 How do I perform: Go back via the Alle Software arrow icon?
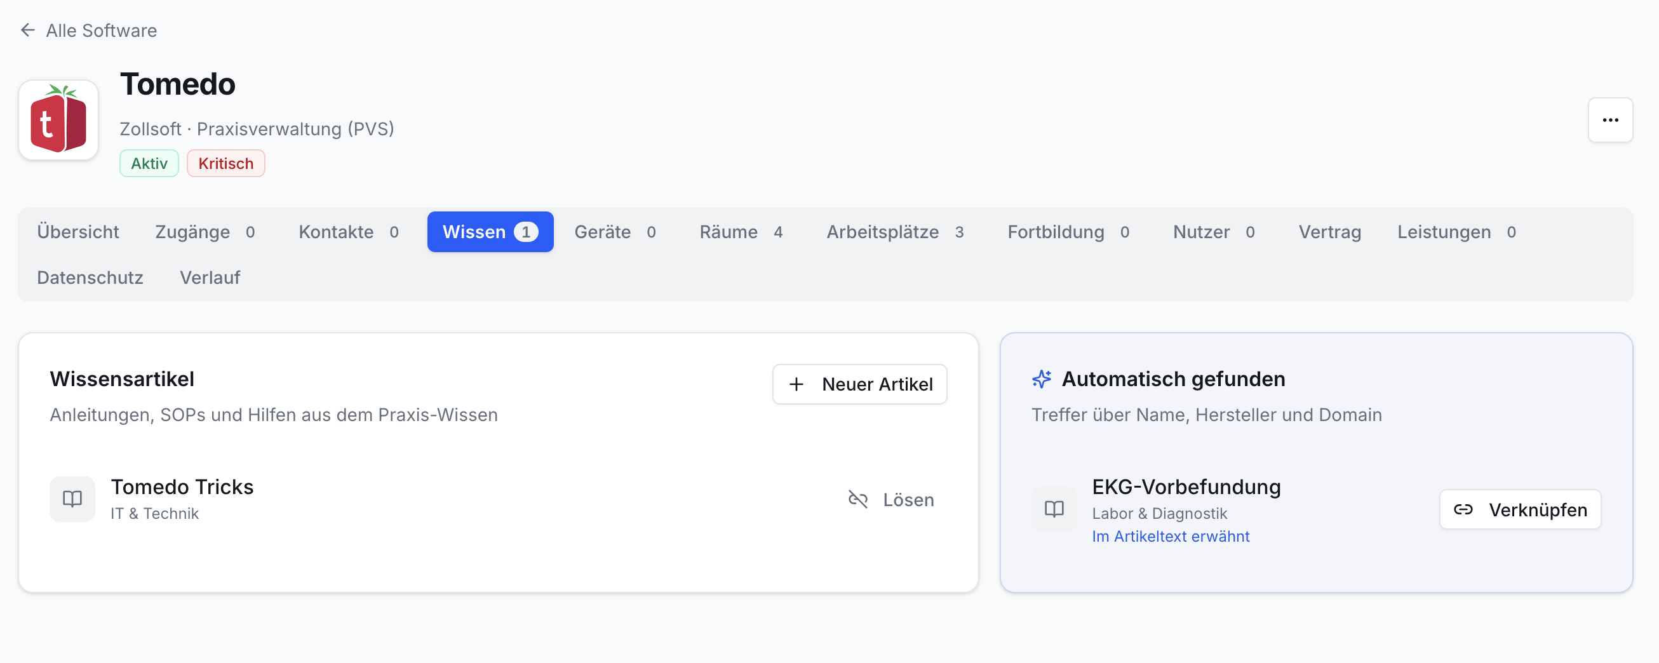[x=28, y=30]
